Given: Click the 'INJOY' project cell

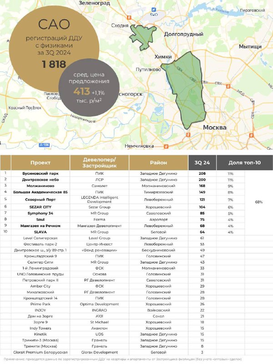Looking at the screenshot, I should [x=40, y=310].
